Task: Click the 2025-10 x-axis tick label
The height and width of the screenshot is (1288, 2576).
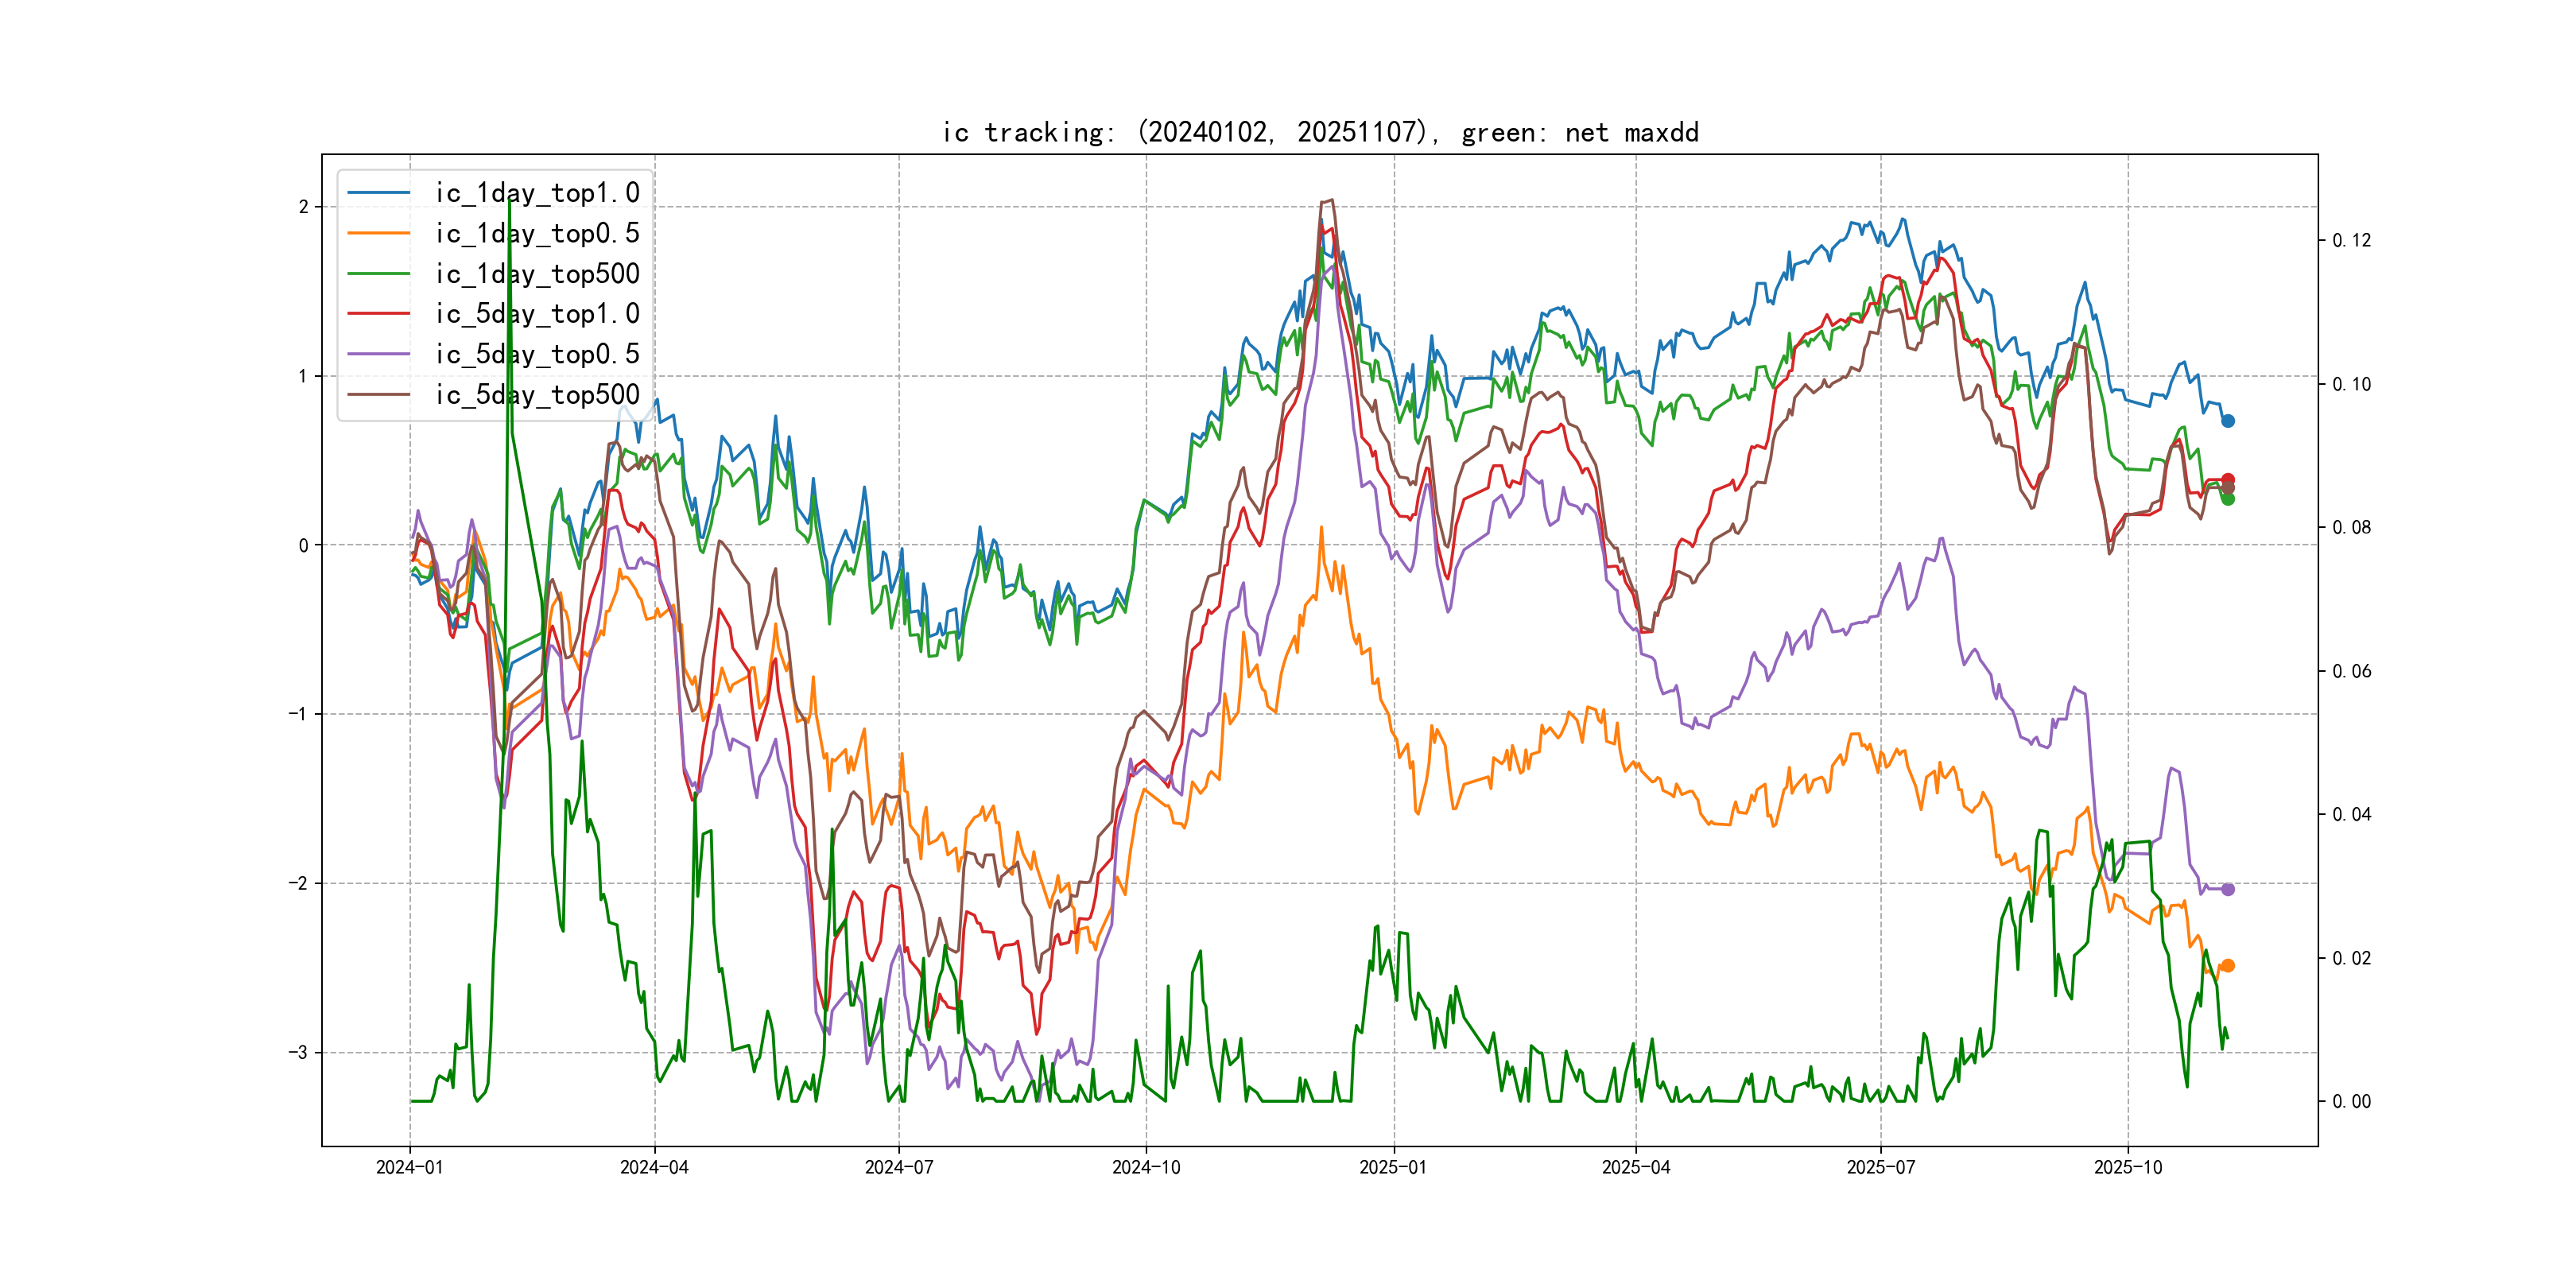Action: pyautogui.click(x=2128, y=1167)
